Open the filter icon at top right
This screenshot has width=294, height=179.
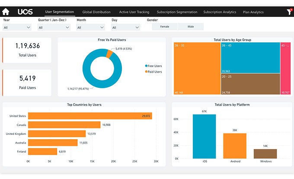289,12
